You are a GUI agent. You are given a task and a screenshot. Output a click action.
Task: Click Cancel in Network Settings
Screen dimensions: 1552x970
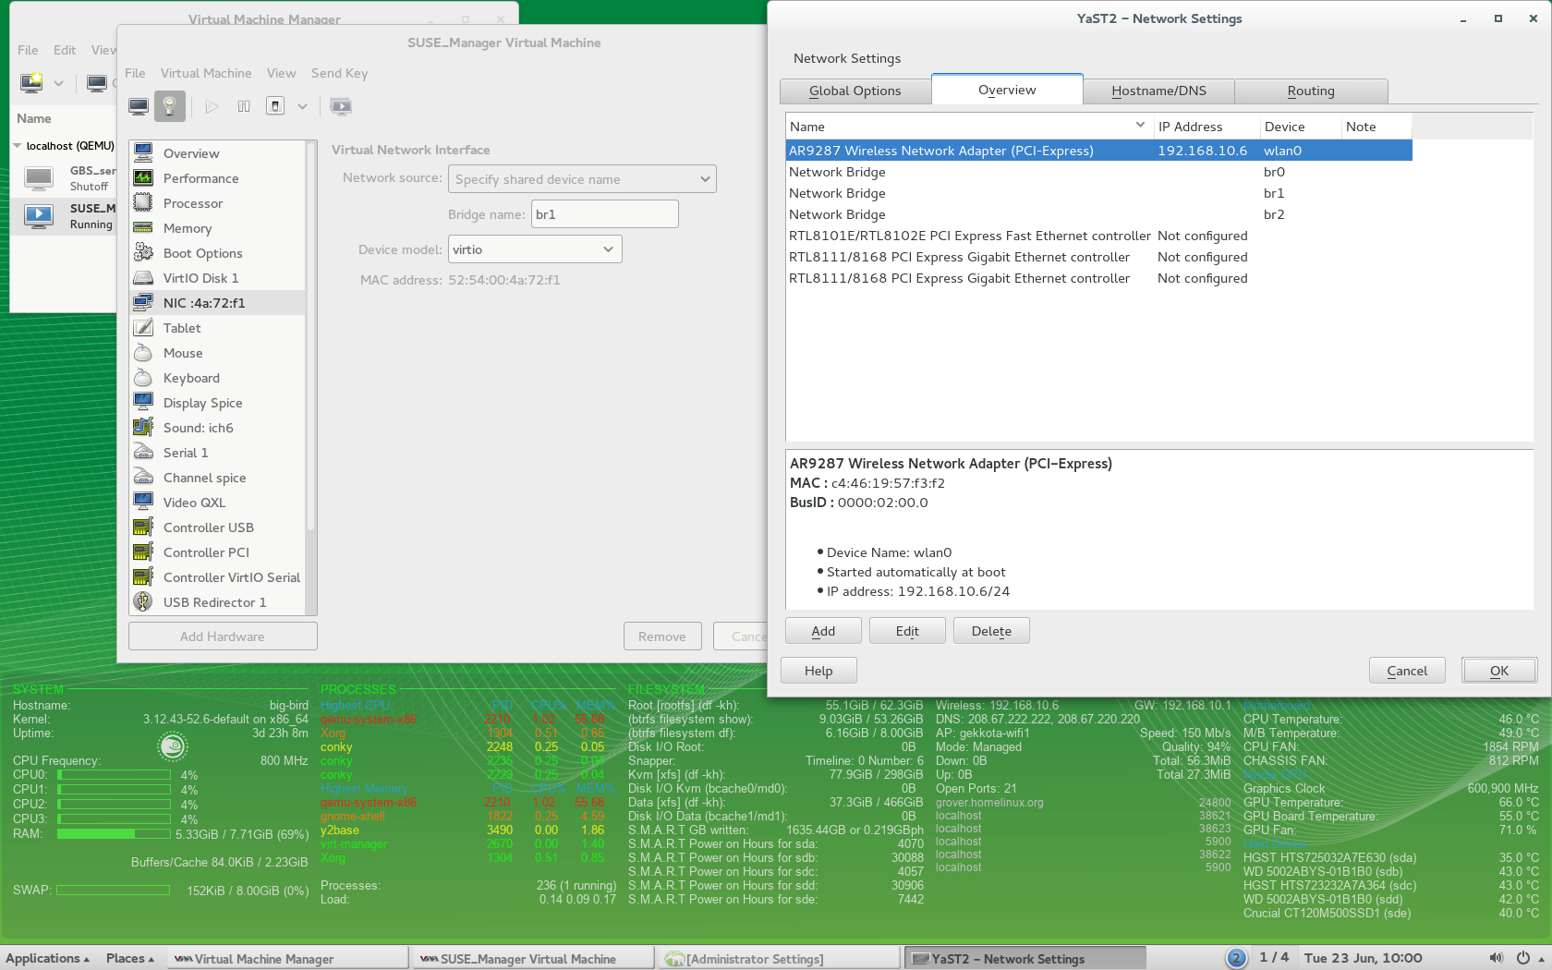(x=1407, y=671)
